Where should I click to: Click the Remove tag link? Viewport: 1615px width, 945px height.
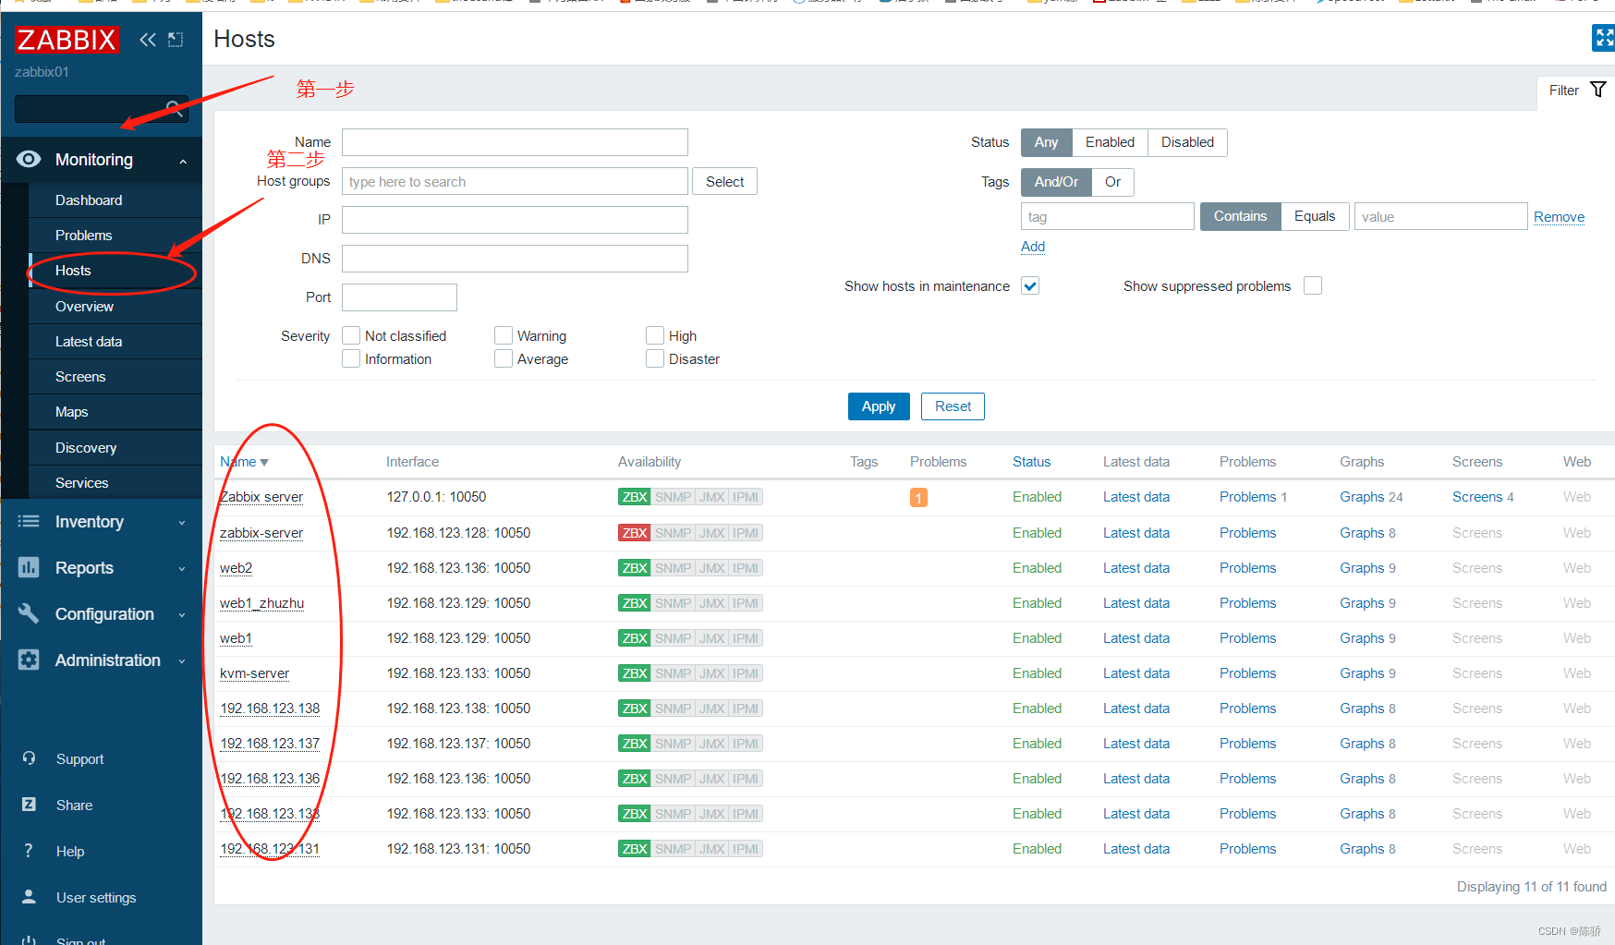point(1559,217)
